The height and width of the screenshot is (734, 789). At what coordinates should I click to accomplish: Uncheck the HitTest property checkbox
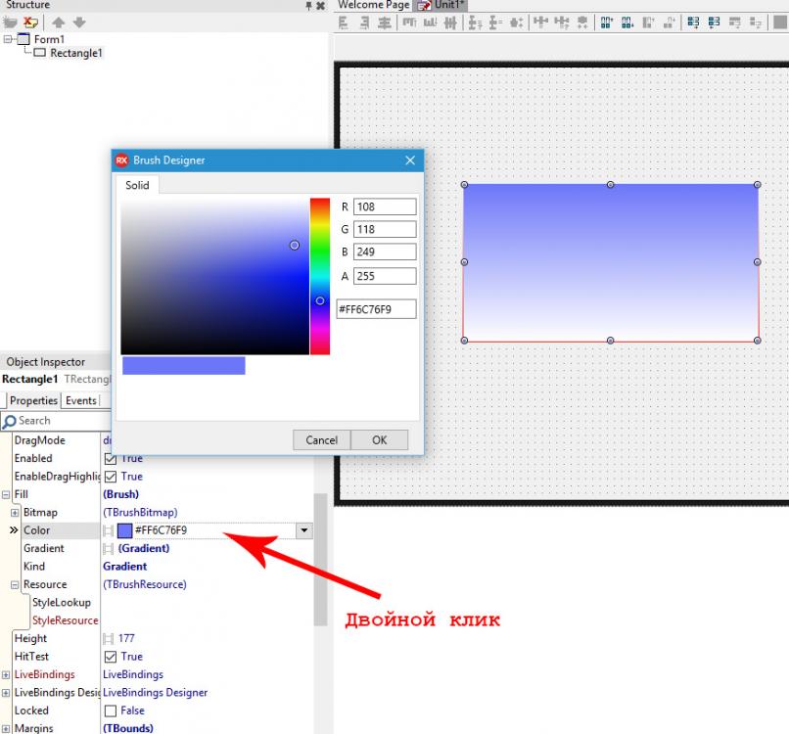[x=111, y=657]
